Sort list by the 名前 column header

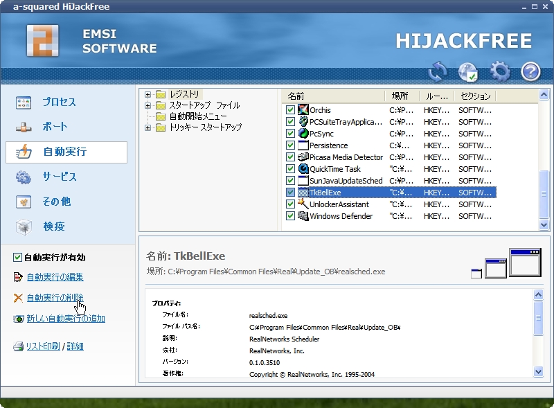(x=333, y=96)
